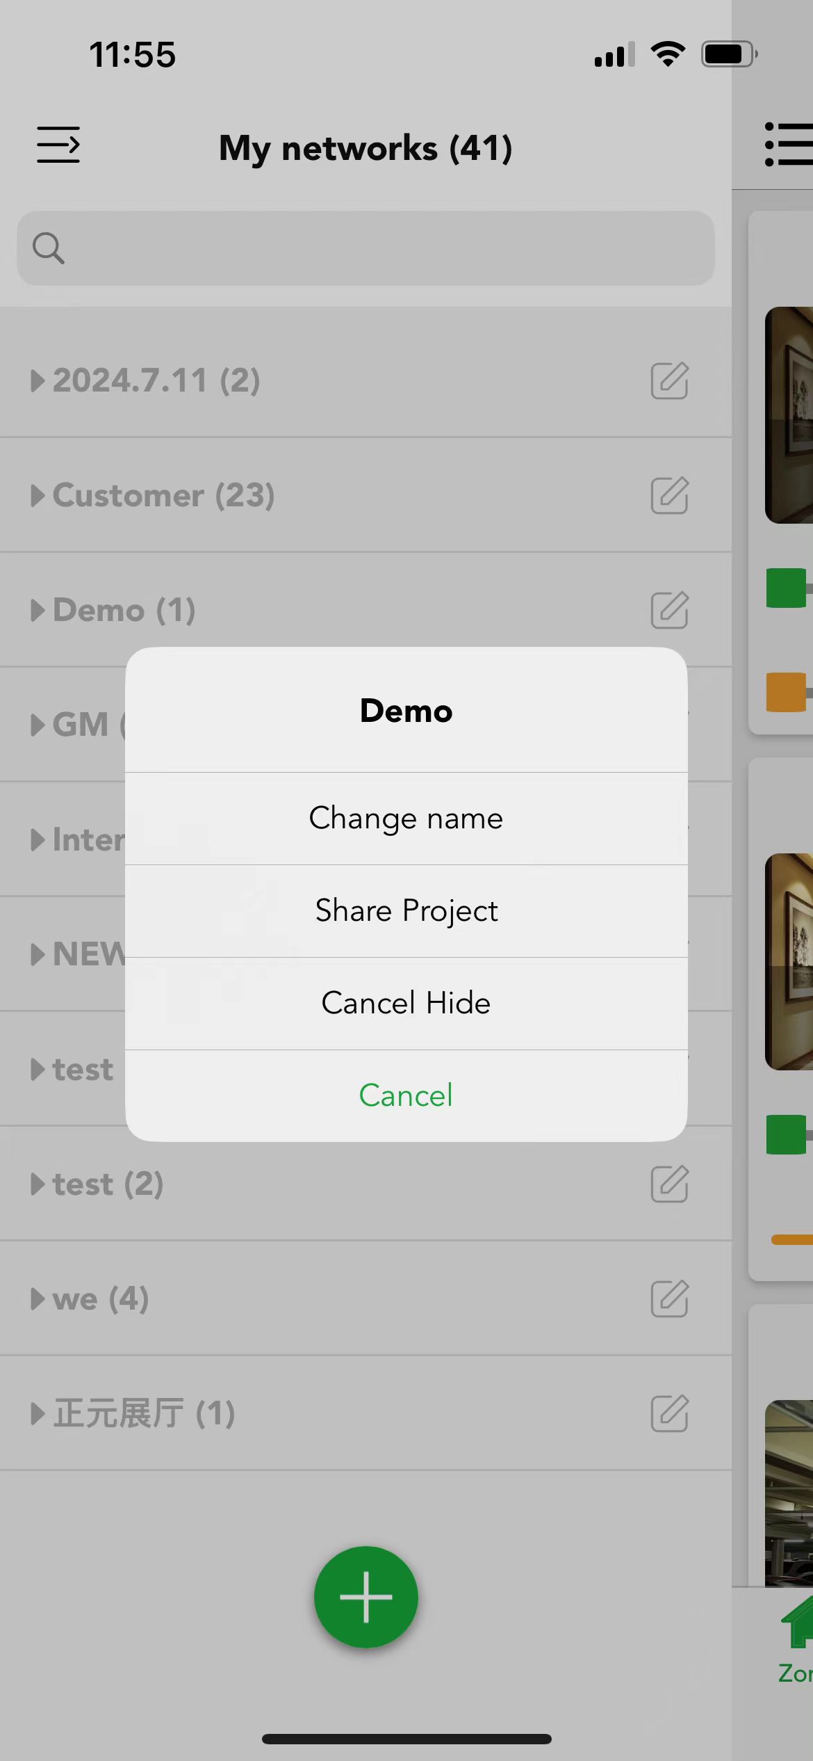
Task: Tap the green plus add network button
Action: pyautogui.click(x=366, y=1597)
